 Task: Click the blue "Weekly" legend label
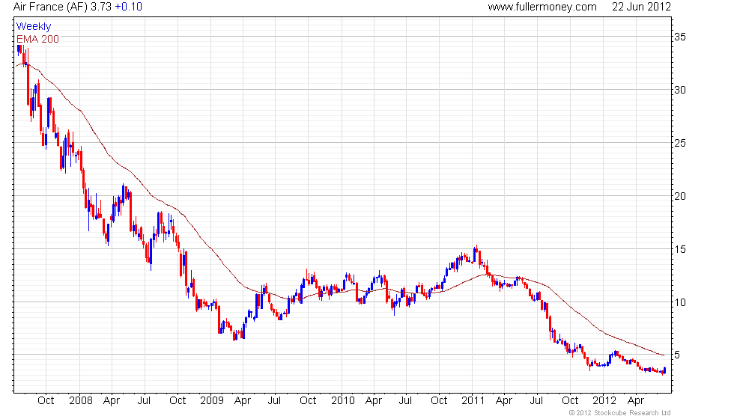[x=34, y=27]
